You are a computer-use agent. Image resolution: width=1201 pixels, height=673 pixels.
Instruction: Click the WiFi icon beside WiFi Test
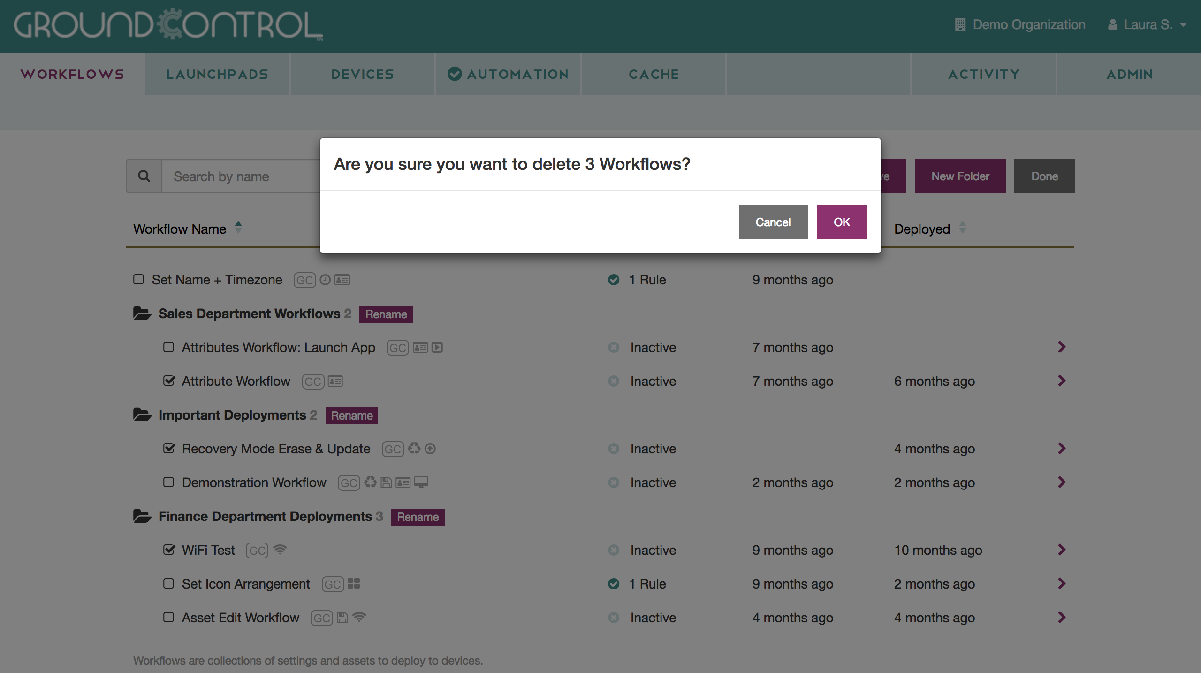tap(280, 550)
